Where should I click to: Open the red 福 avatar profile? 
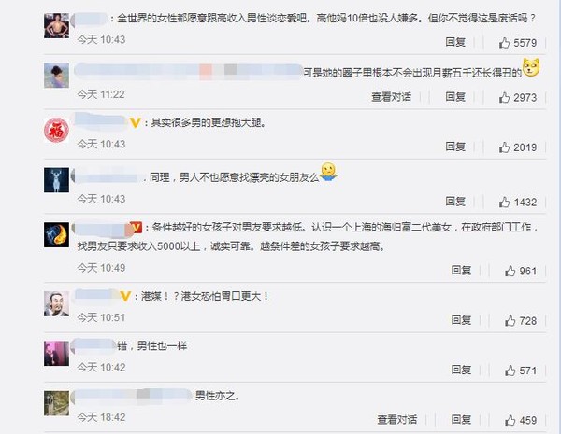(56, 130)
